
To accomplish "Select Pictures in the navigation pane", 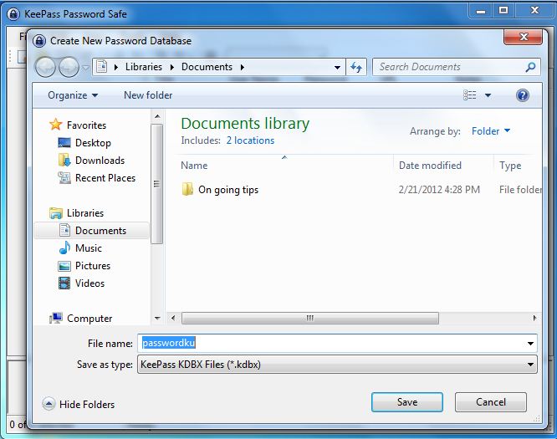I will (93, 266).
